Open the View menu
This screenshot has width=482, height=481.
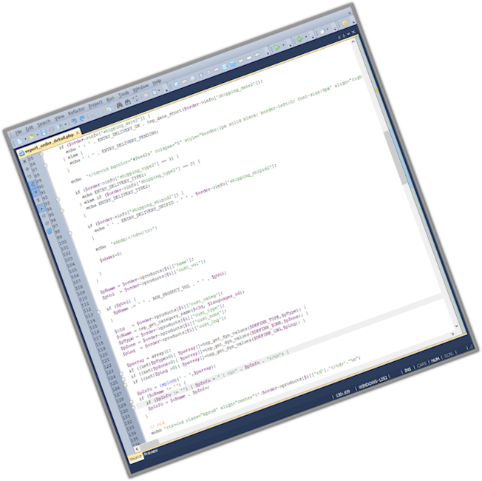tap(59, 118)
